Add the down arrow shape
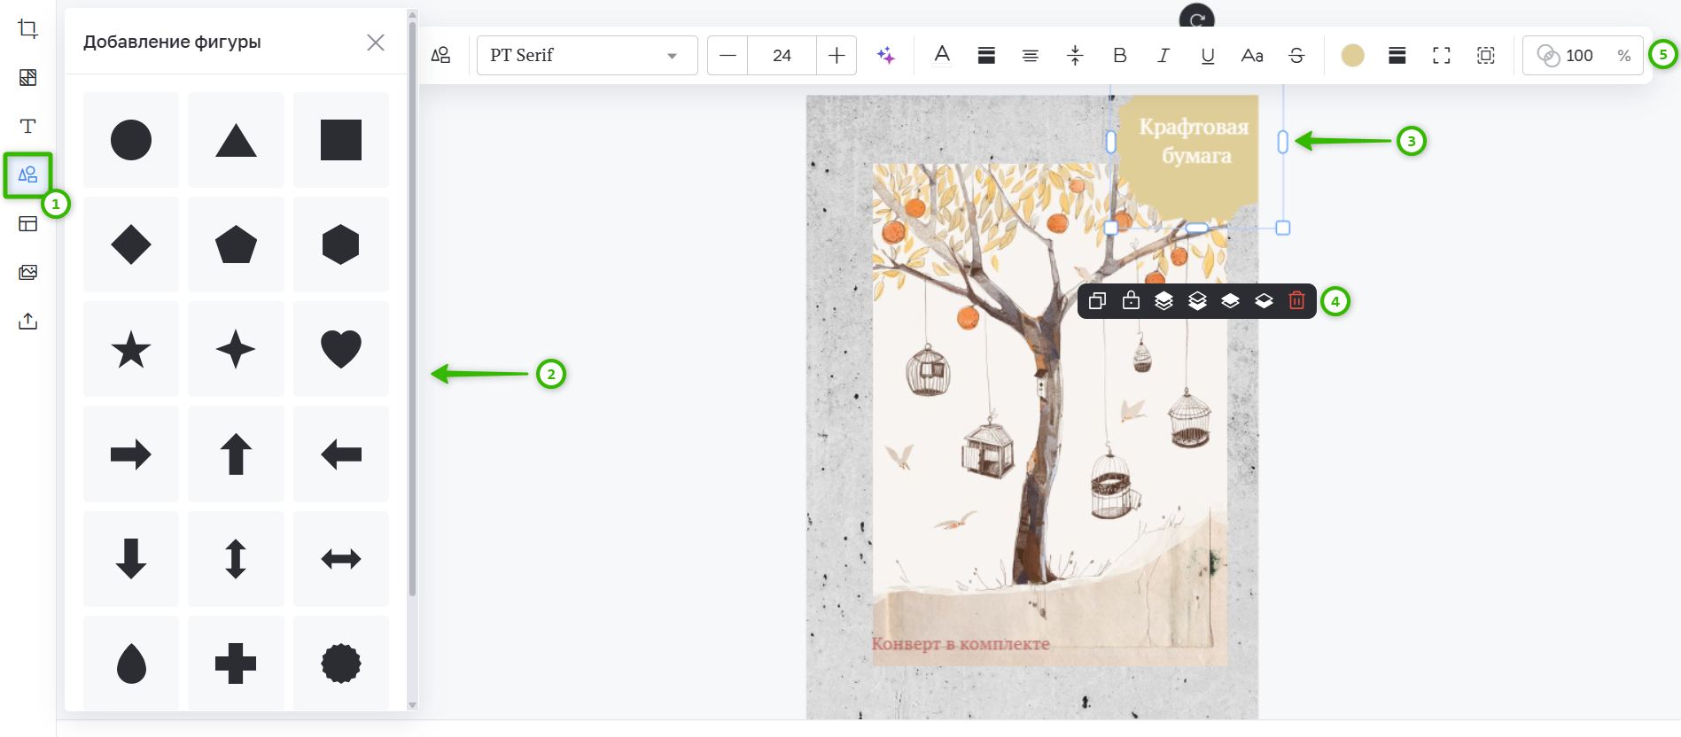Screen dimensions: 1681x737 [131, 559]
